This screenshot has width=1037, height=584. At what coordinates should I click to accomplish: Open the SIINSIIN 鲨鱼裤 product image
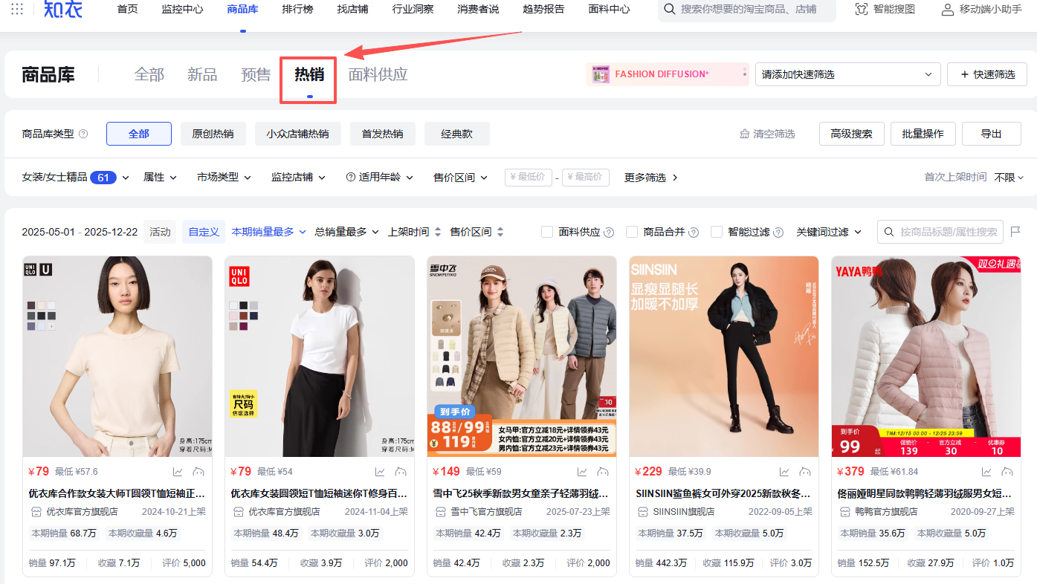pos(724,357)
